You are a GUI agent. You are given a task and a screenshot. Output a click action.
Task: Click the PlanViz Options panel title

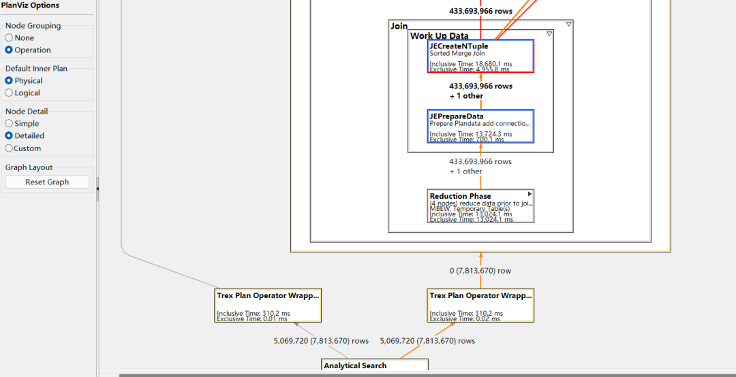pyautogui.click(x=30, y=5)
